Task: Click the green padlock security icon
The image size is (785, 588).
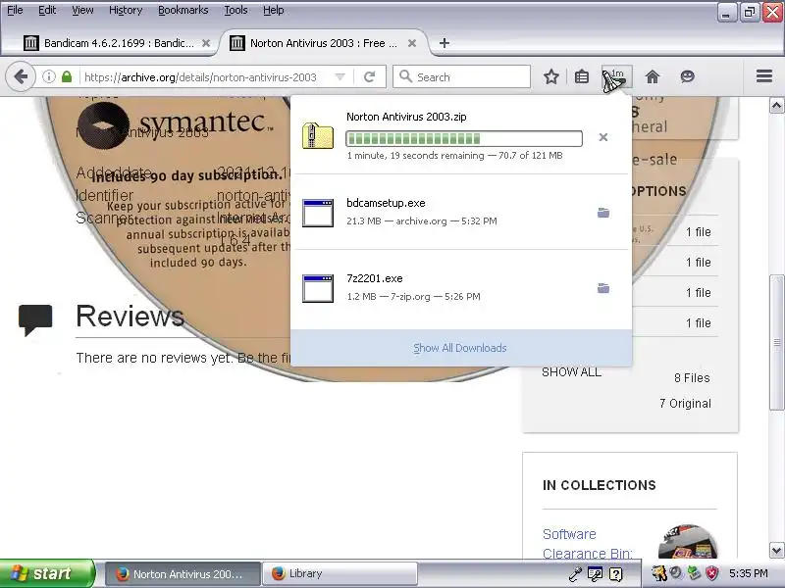Action: click(x=67, y=76)
